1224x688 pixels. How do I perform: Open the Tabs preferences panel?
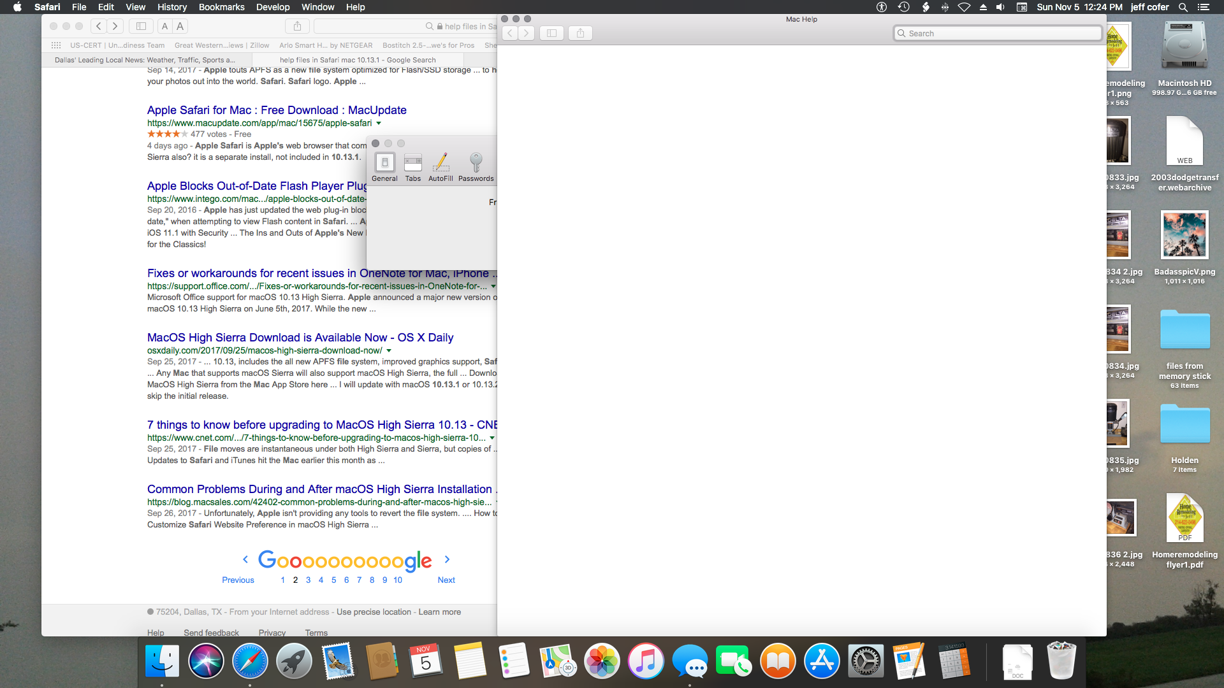coord(412,166)
